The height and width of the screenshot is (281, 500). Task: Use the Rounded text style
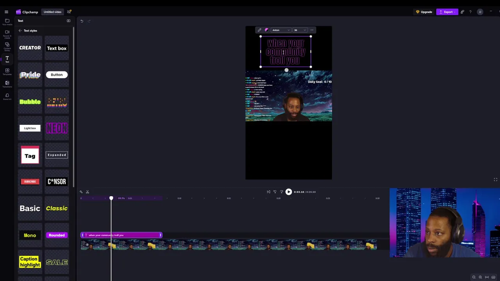click(57, 235)
